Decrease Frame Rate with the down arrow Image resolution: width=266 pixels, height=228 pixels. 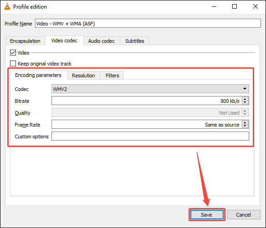(x=245, y=126)
